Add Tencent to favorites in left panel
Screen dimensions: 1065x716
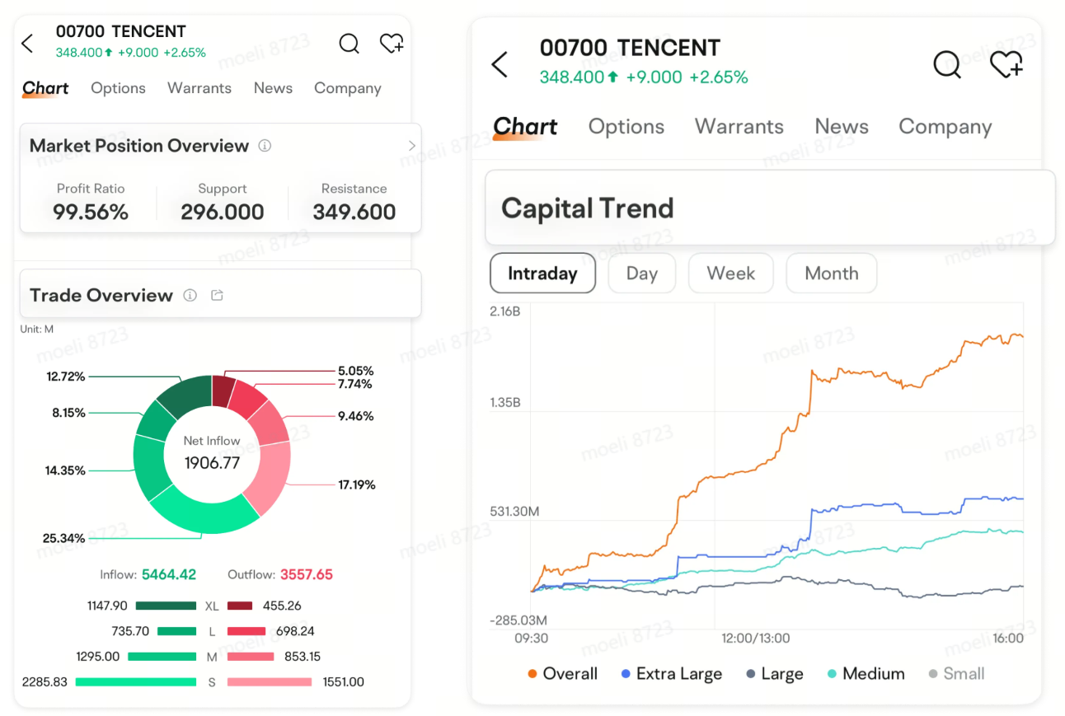392,43
